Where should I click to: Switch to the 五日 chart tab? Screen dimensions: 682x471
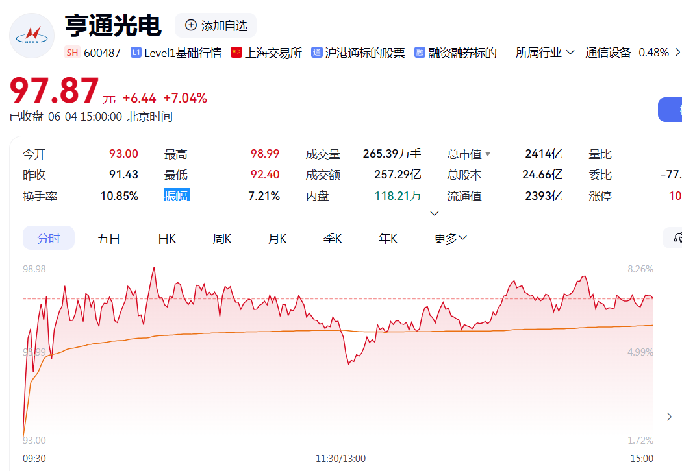coord(108,238)
